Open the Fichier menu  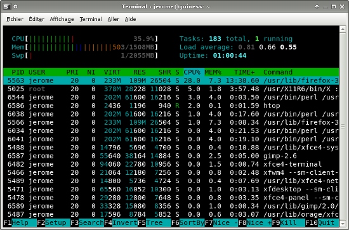point(15,20)
